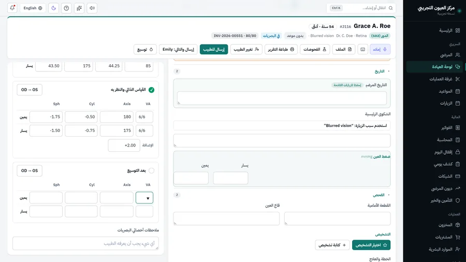This screenshot has height=262, width=466.
Task: Open الملف patient file
Action: point(344,49)
